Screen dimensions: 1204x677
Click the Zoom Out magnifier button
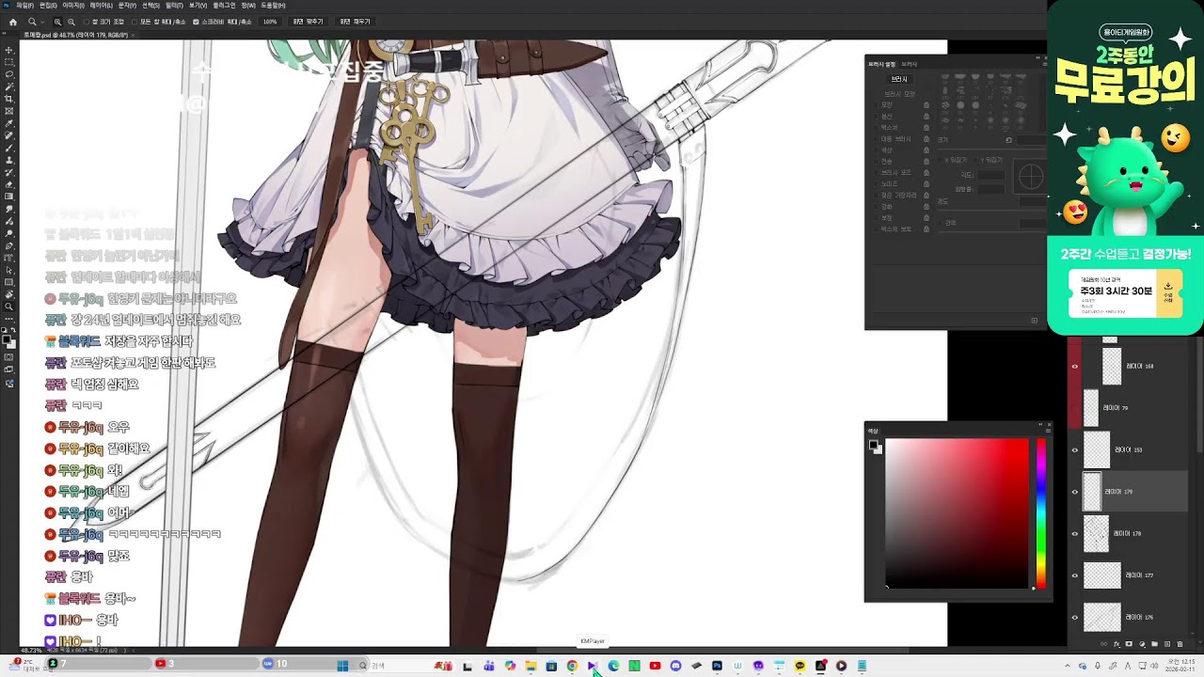click(71, 22)
